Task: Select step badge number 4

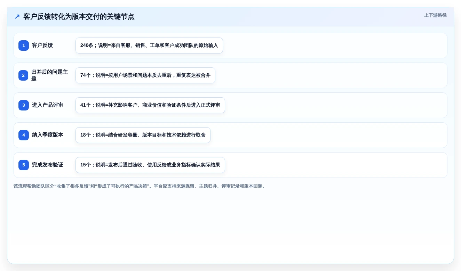Action: (24, 135)
